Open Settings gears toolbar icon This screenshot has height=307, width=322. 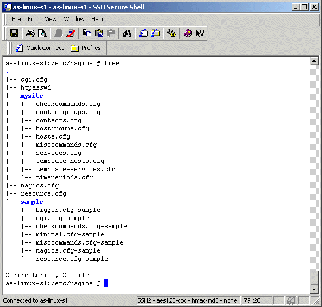pyautogui.click(x=172, y=33)
